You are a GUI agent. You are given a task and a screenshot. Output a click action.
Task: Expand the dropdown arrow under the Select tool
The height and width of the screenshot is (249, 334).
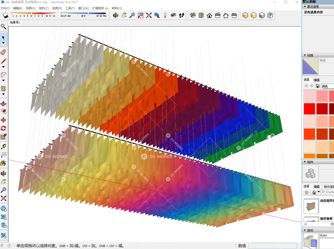(3, 43)
